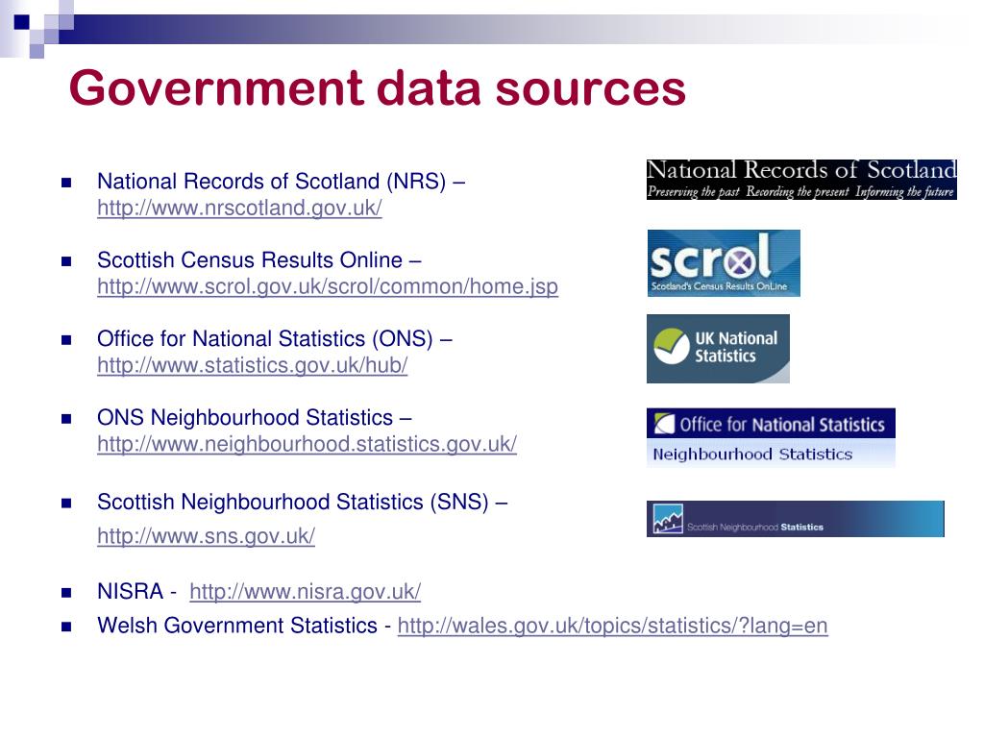Screen dimensions: 984x738
Task: Follow the wales.gov.uk statistics link
Action: [x=612, y=626]
